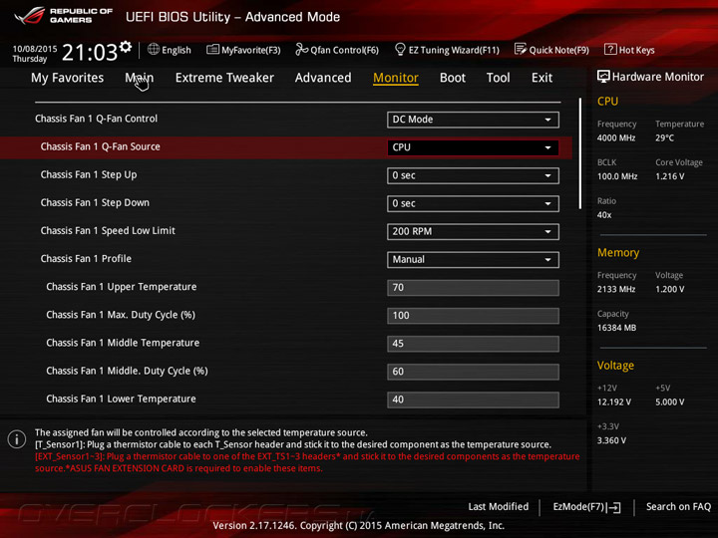Click Lower Temperature field showing 40
This screenshot has width=718, height=538.
coord(473,400)
